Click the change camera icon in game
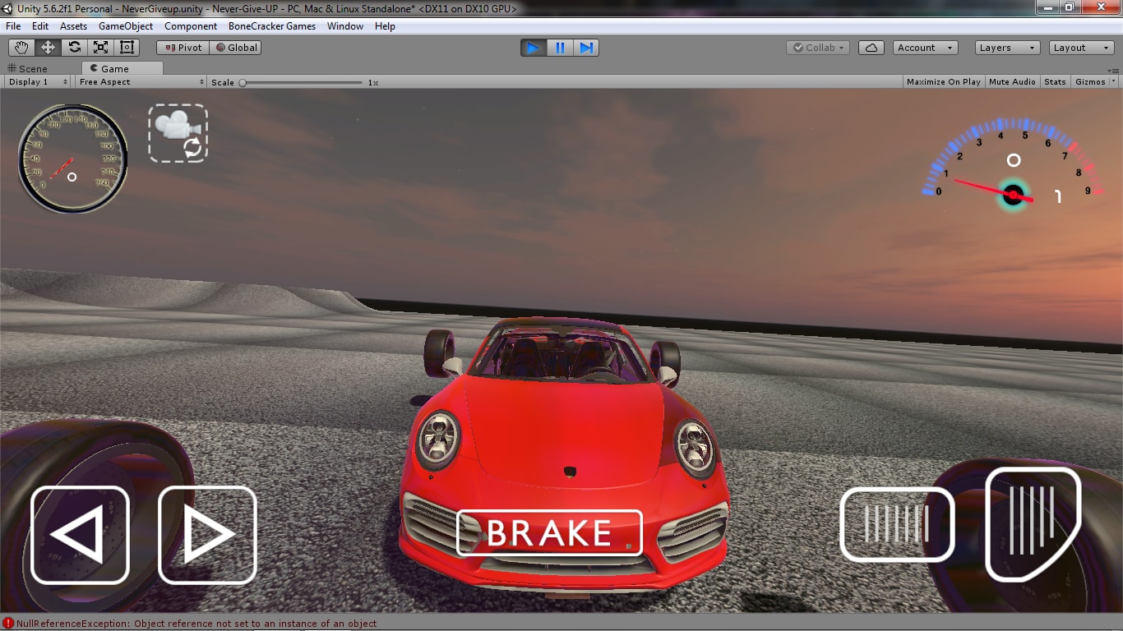Image resolution: width=1123 pixels, height=631 pixels. (178, 132)
